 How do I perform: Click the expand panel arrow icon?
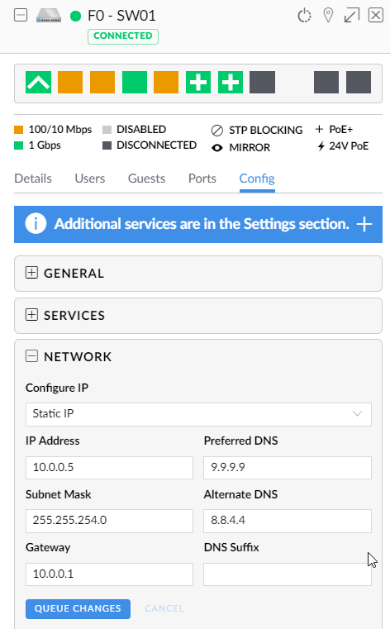[x=352, y=16]
